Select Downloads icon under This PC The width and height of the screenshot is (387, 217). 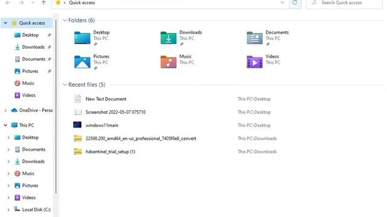pyautogui.click(x=18, y=162)
